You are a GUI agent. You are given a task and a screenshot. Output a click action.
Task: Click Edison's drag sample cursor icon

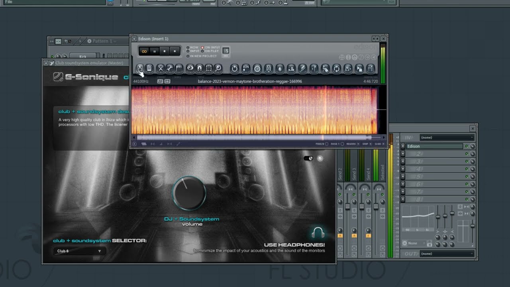(359, 69)
